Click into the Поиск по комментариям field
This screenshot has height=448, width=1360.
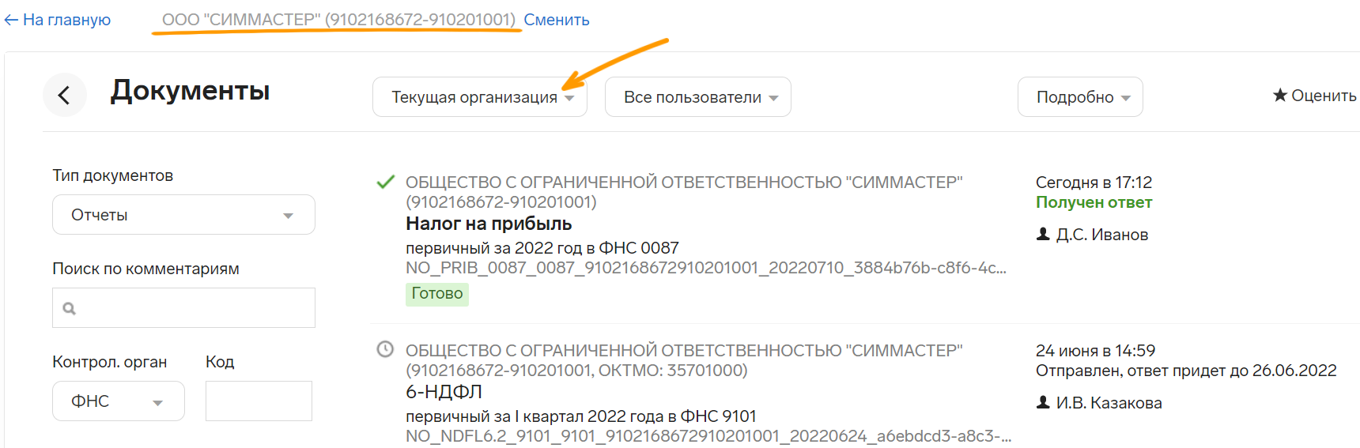183,308
